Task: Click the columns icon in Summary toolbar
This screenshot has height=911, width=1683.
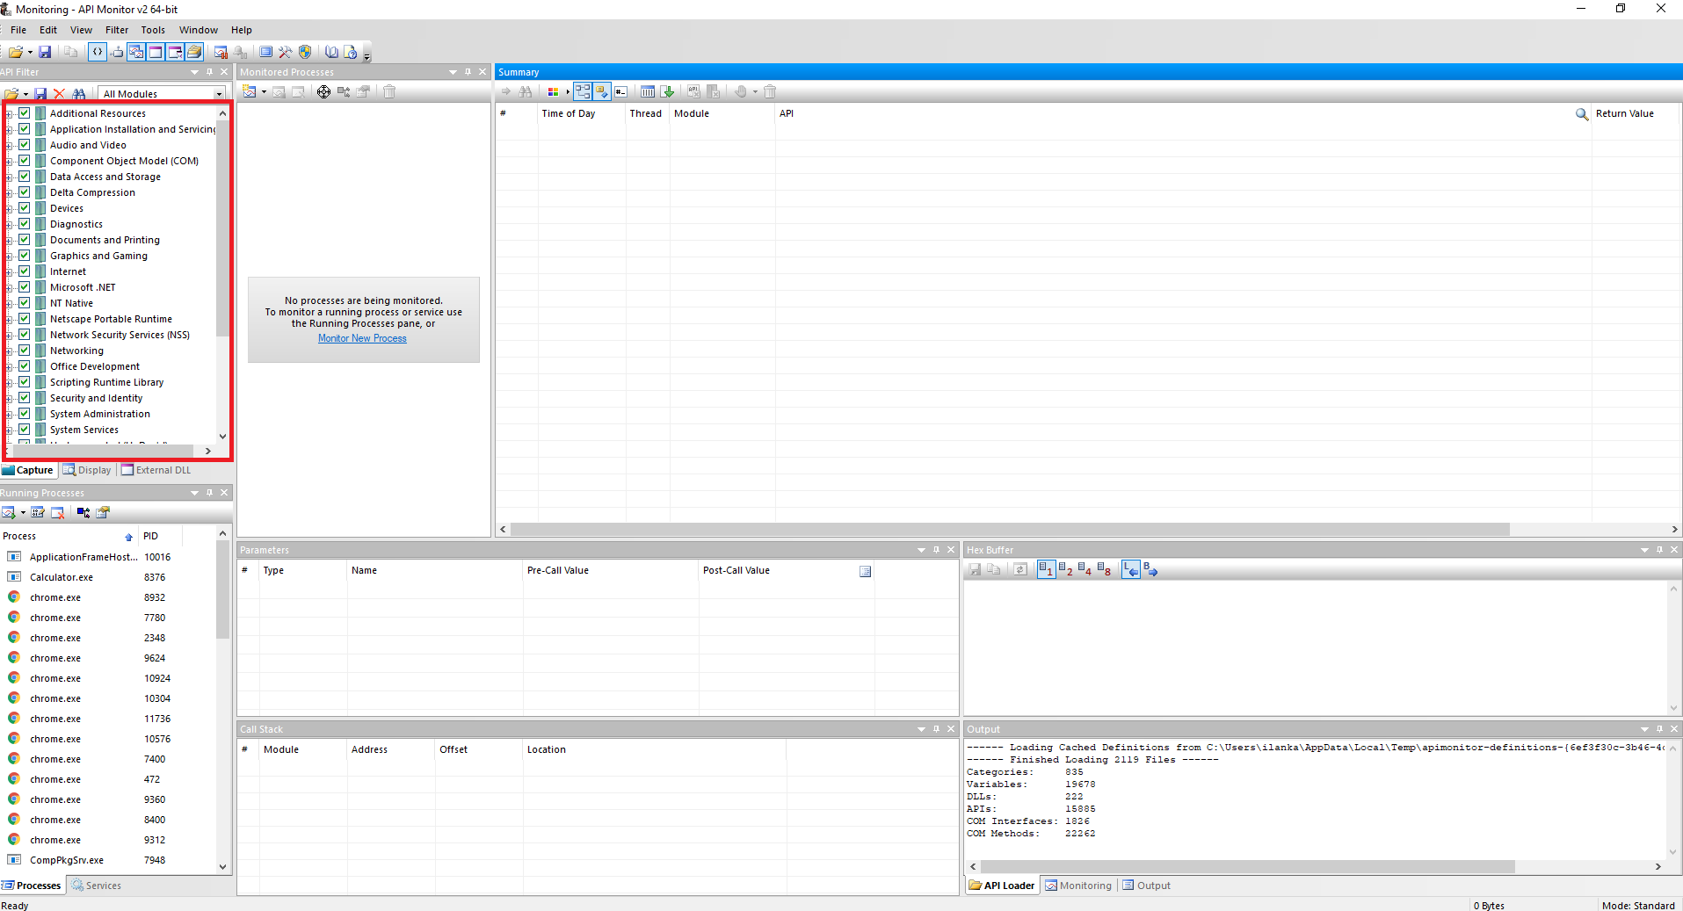Action: pyautogui.click(x=648, y=91)
